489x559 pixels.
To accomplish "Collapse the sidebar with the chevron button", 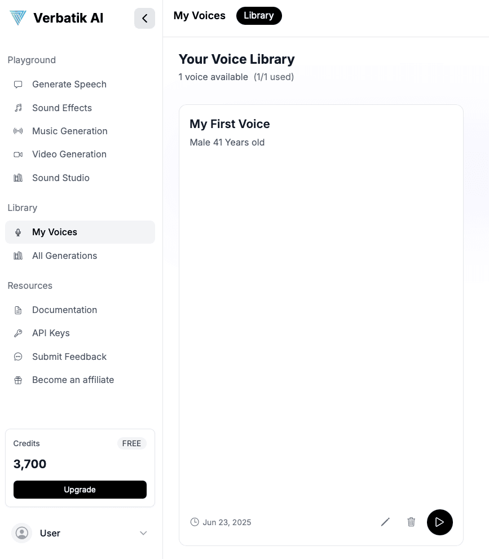I will click(144, 19).
